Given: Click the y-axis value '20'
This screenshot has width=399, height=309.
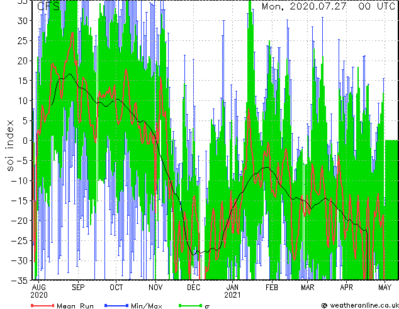Looking at the screenshot, I should coord(23,61).
